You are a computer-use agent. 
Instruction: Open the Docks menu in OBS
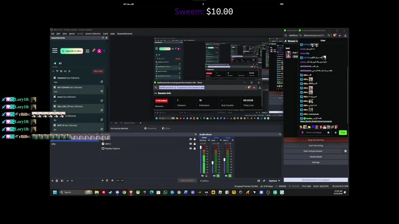point(72,34)
